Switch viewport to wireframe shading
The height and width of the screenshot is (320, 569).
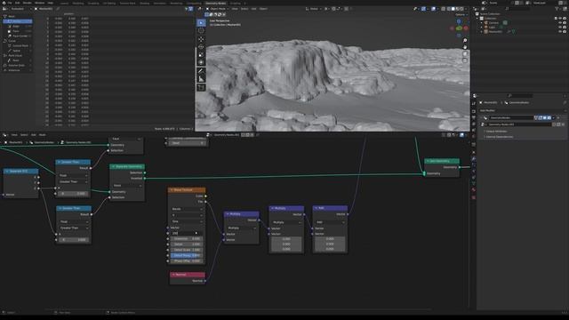[448, 9]
